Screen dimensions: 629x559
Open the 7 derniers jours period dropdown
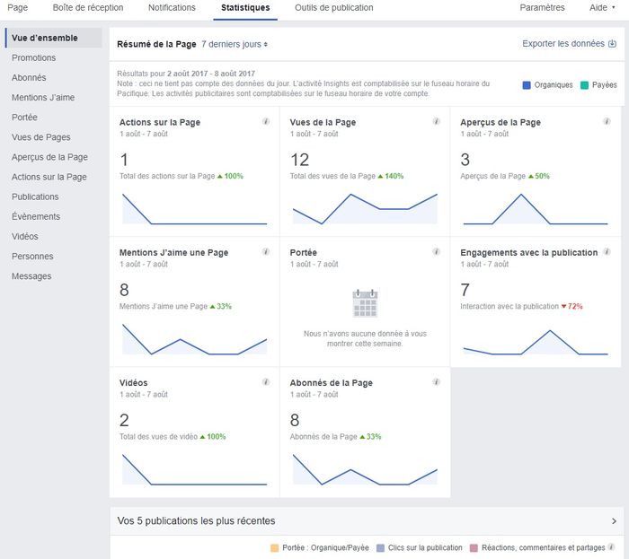tap(235, 43)
